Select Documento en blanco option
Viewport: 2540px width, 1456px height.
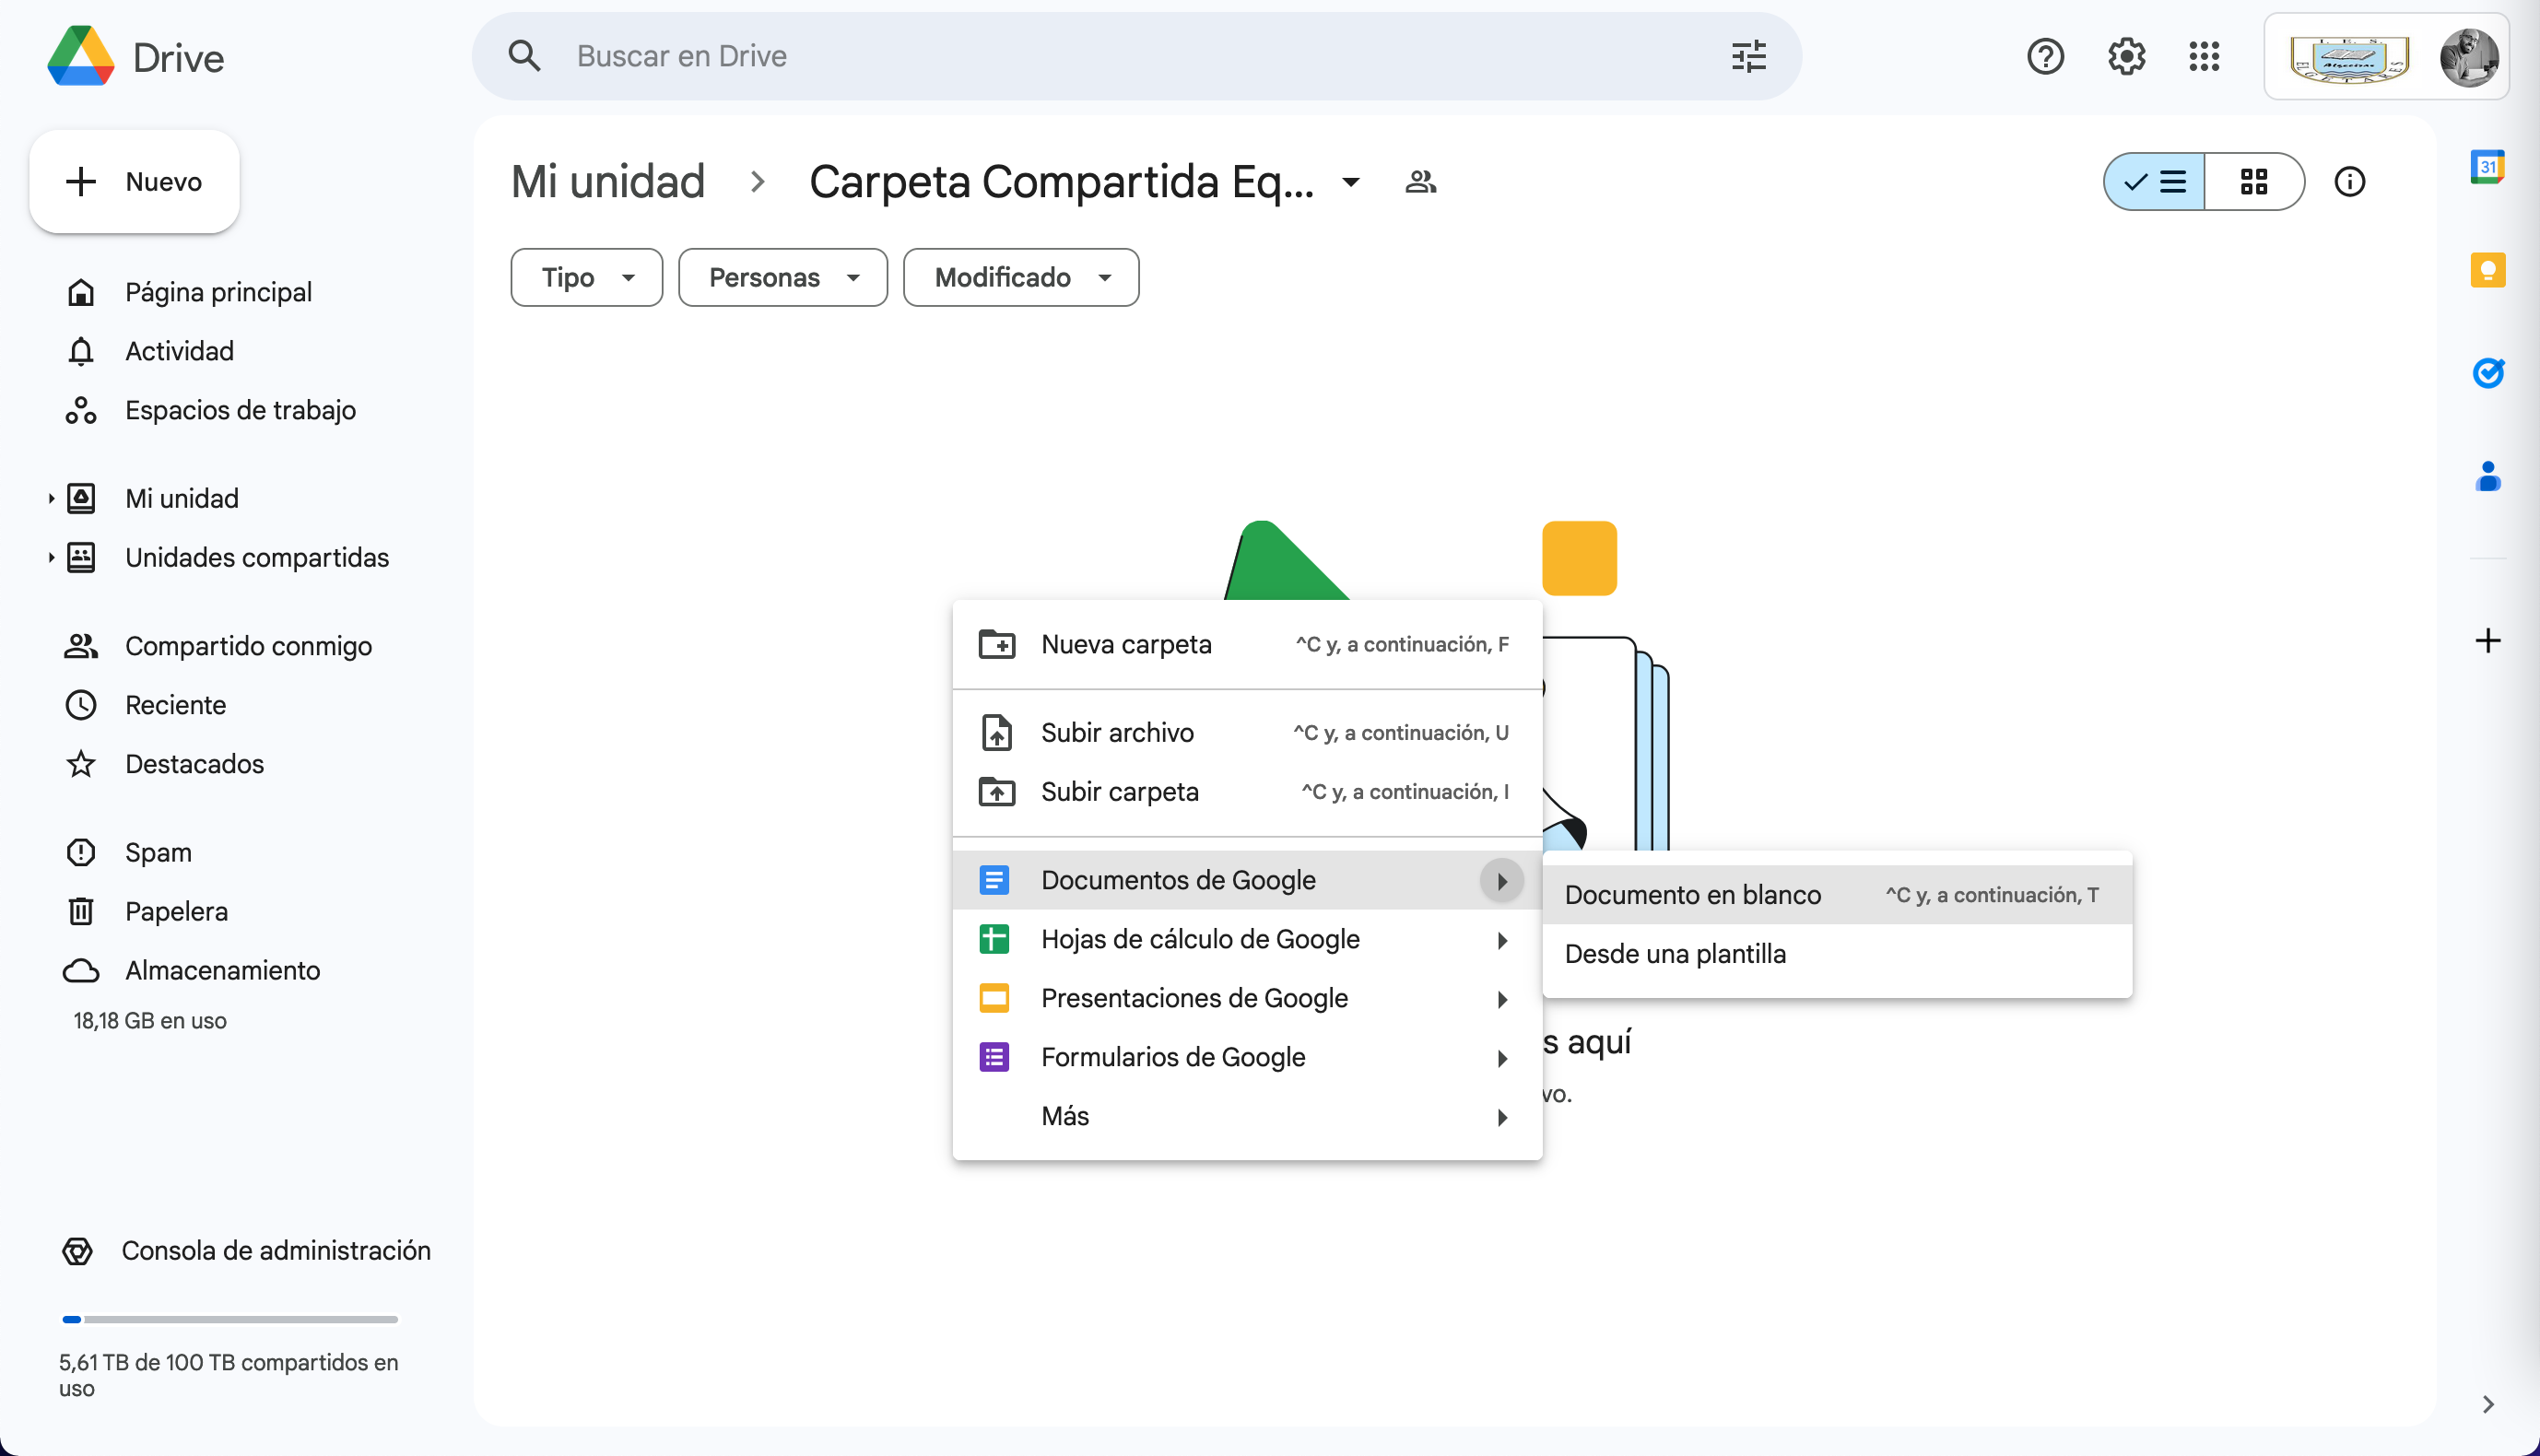point(1692,895)
